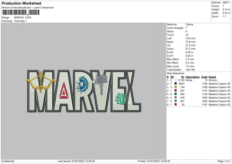Screen dimensions: 232x164
Task: Click the 'Code' column header
Action: 204,77
